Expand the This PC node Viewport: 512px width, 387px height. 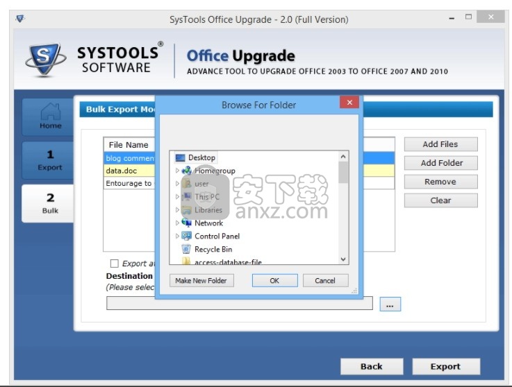click(177, 196)
